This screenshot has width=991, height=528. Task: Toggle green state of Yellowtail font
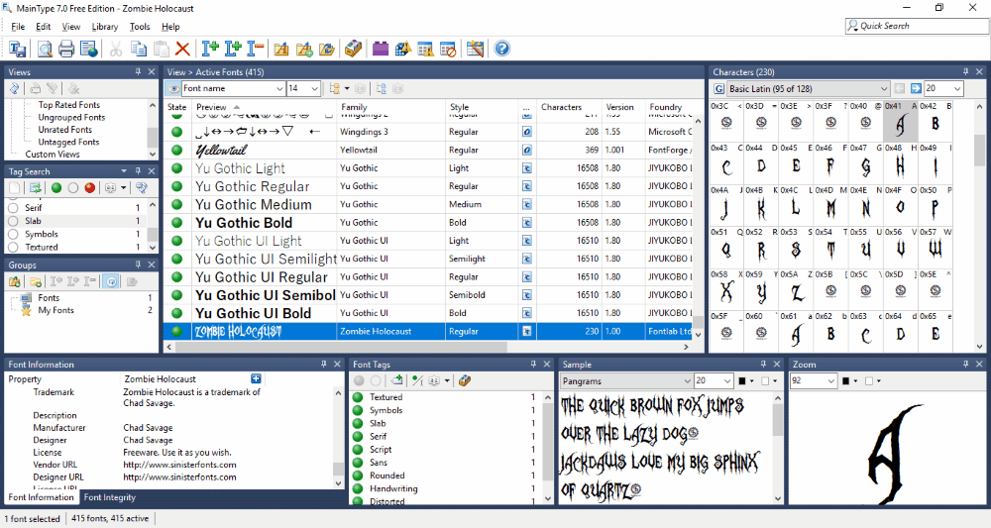[x=177, y=151]
